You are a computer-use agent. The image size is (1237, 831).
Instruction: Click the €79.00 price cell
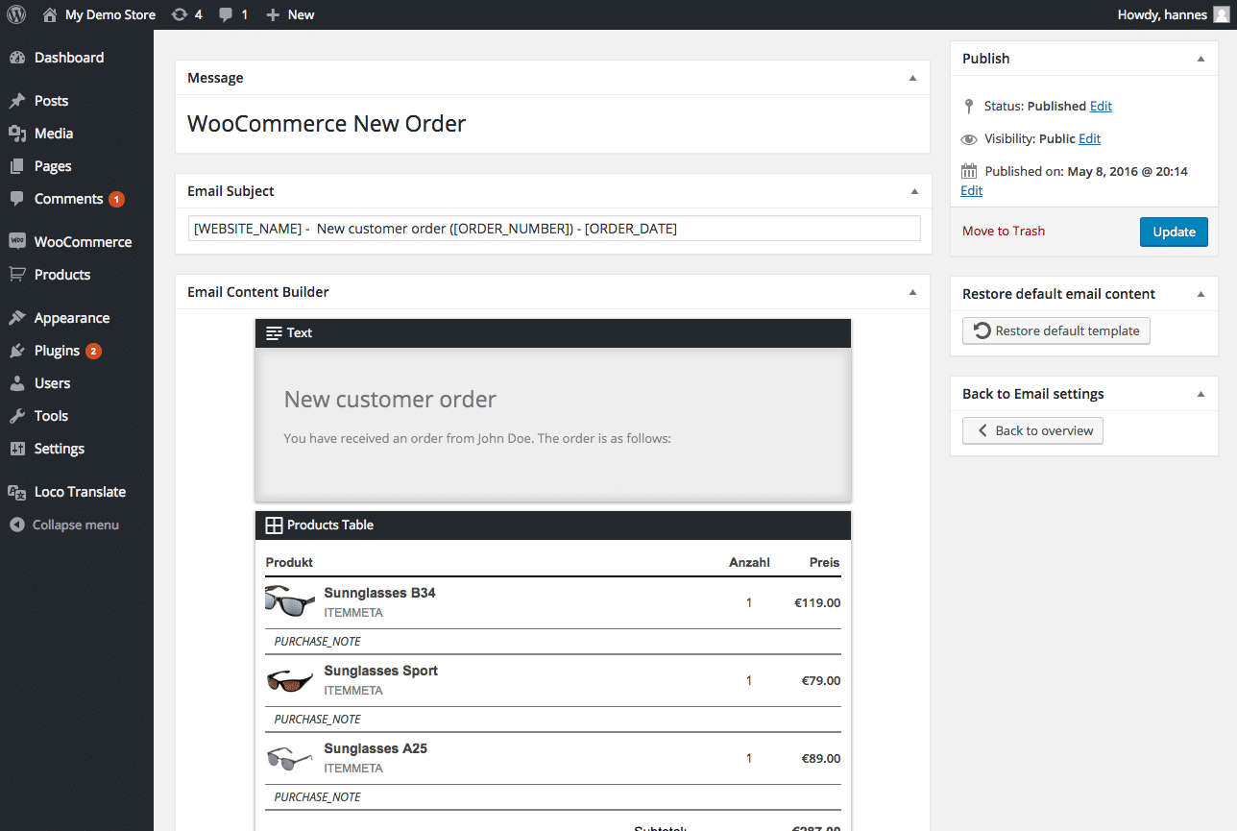[821, 680]
